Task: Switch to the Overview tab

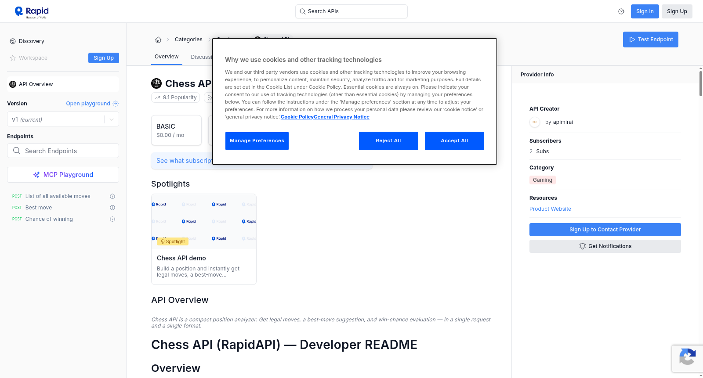Action: point(167,57)
